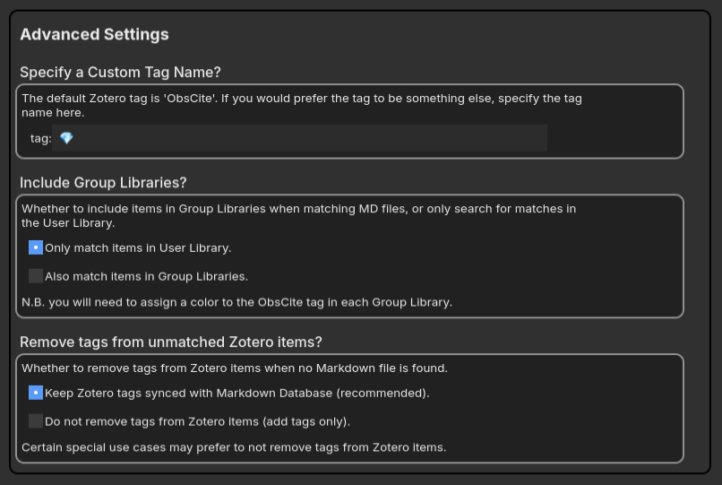722x485 pixels.
Task: Click the N.B. note about assigning a color
Action: click(236, 302)
